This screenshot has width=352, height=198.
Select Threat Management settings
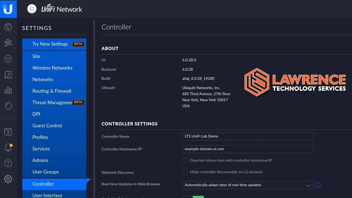(54, 102)
